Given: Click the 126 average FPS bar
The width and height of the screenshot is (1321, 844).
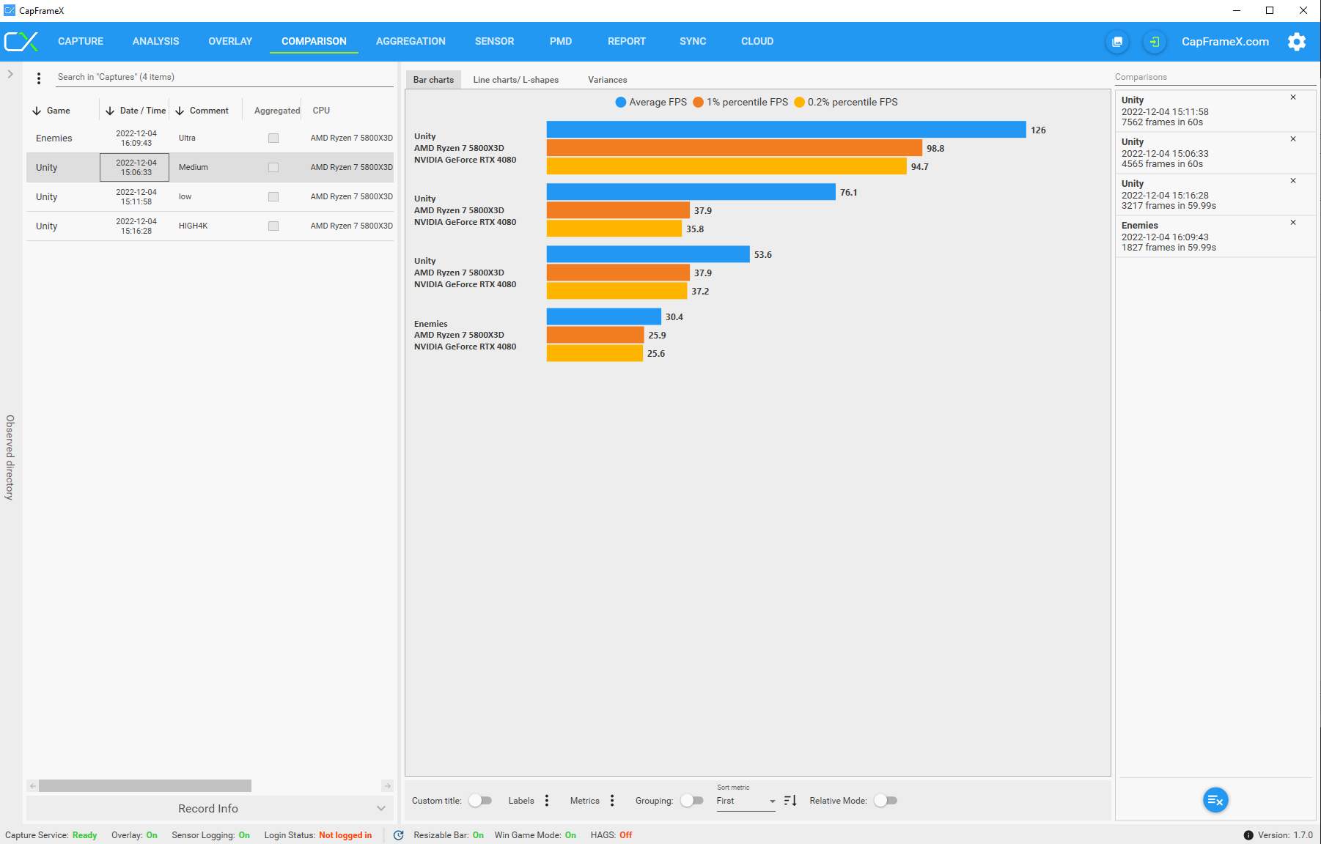Looking at the screenshot, I should (x=786, y=130).
